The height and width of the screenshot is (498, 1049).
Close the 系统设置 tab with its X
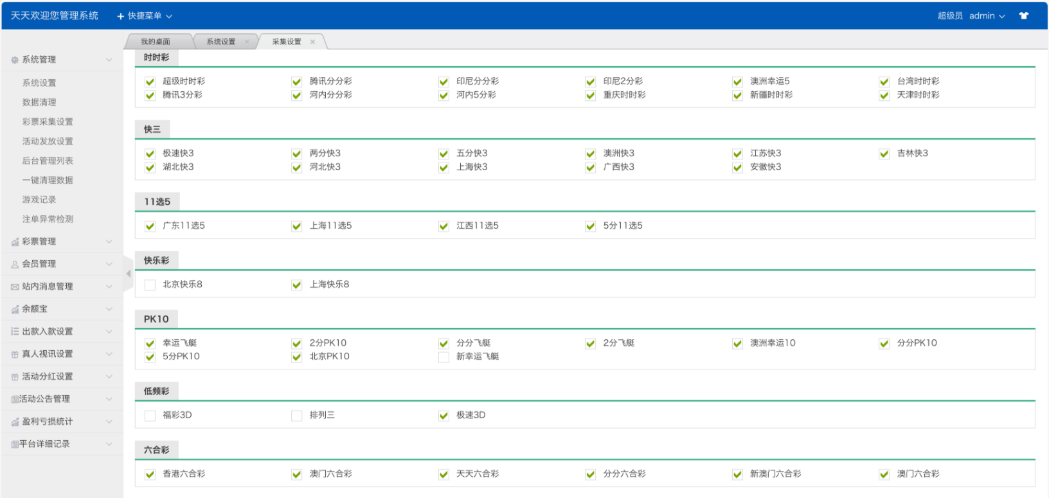pyautogui.click(x=247, y=42)
